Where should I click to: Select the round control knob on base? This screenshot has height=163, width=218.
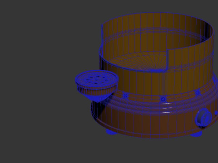204,118
